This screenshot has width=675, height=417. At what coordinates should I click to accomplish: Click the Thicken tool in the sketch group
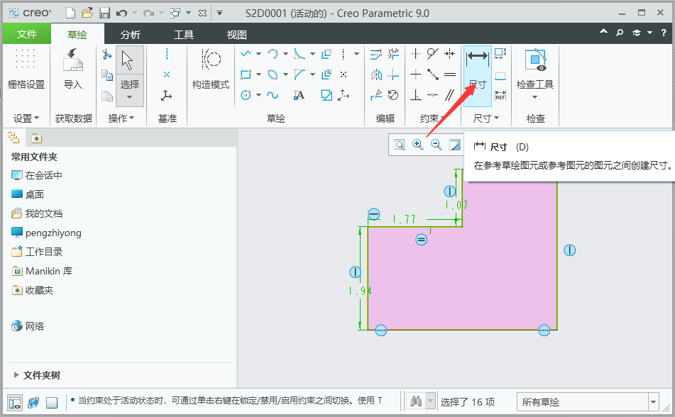pyautogui.click(x=326, y=74)
